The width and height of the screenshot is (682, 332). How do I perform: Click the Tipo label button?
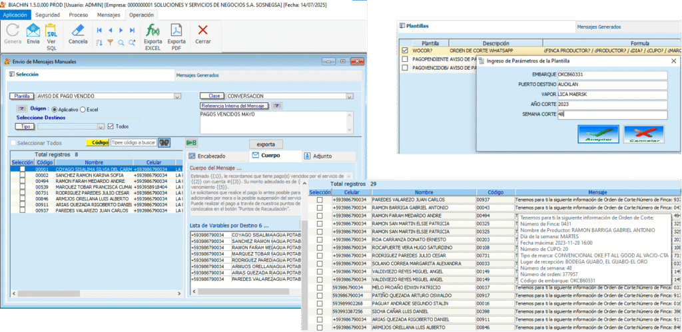pos(25,126)
